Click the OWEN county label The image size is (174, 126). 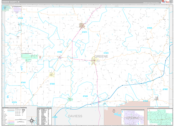click(117, 6)
